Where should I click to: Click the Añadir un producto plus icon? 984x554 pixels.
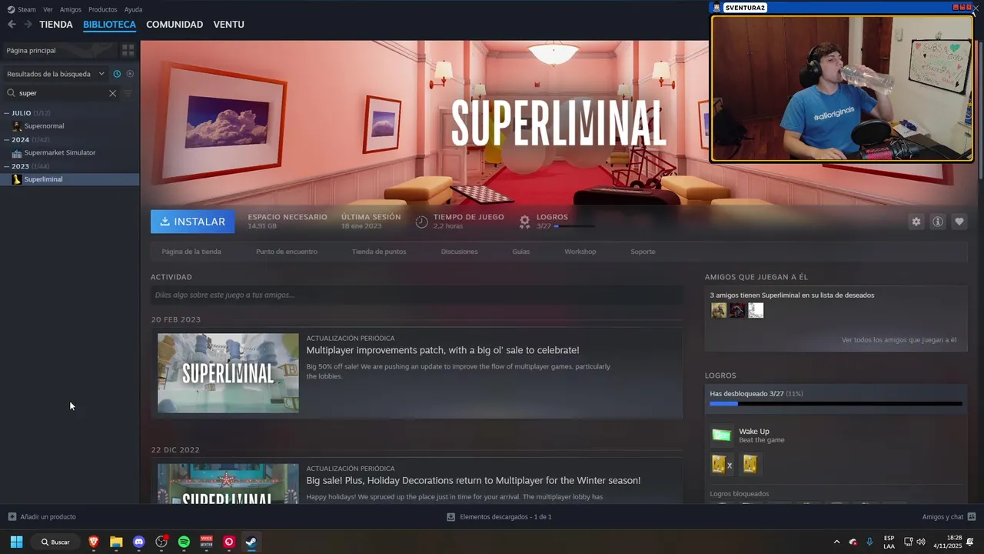[12, 517]
